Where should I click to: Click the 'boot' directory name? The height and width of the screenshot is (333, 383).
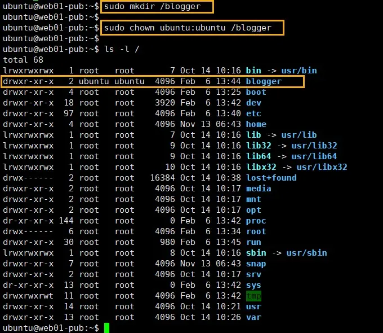point(256,92)
